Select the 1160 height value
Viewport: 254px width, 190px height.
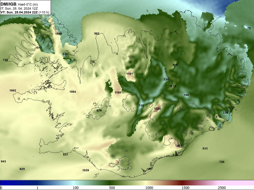118,92
